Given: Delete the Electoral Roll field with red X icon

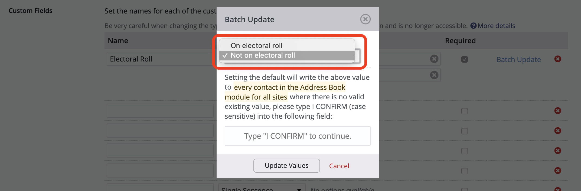Looking at the screenshot, I should tap(558, 59).
